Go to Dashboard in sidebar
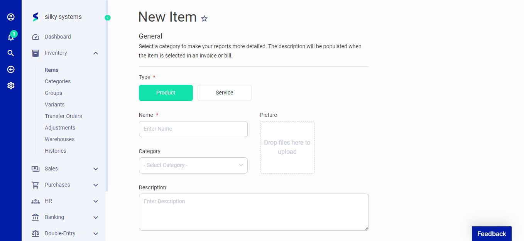The width and height of the screenshot is (524, 241). coord(57,37)
